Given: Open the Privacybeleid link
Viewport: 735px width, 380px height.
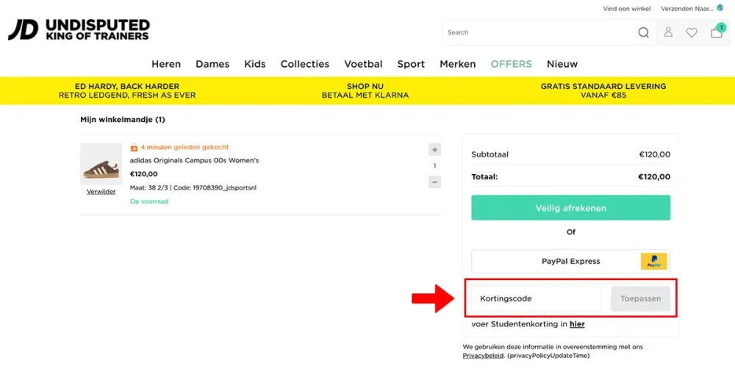Looking at the screenshot, I should click(x=483, y=355).
